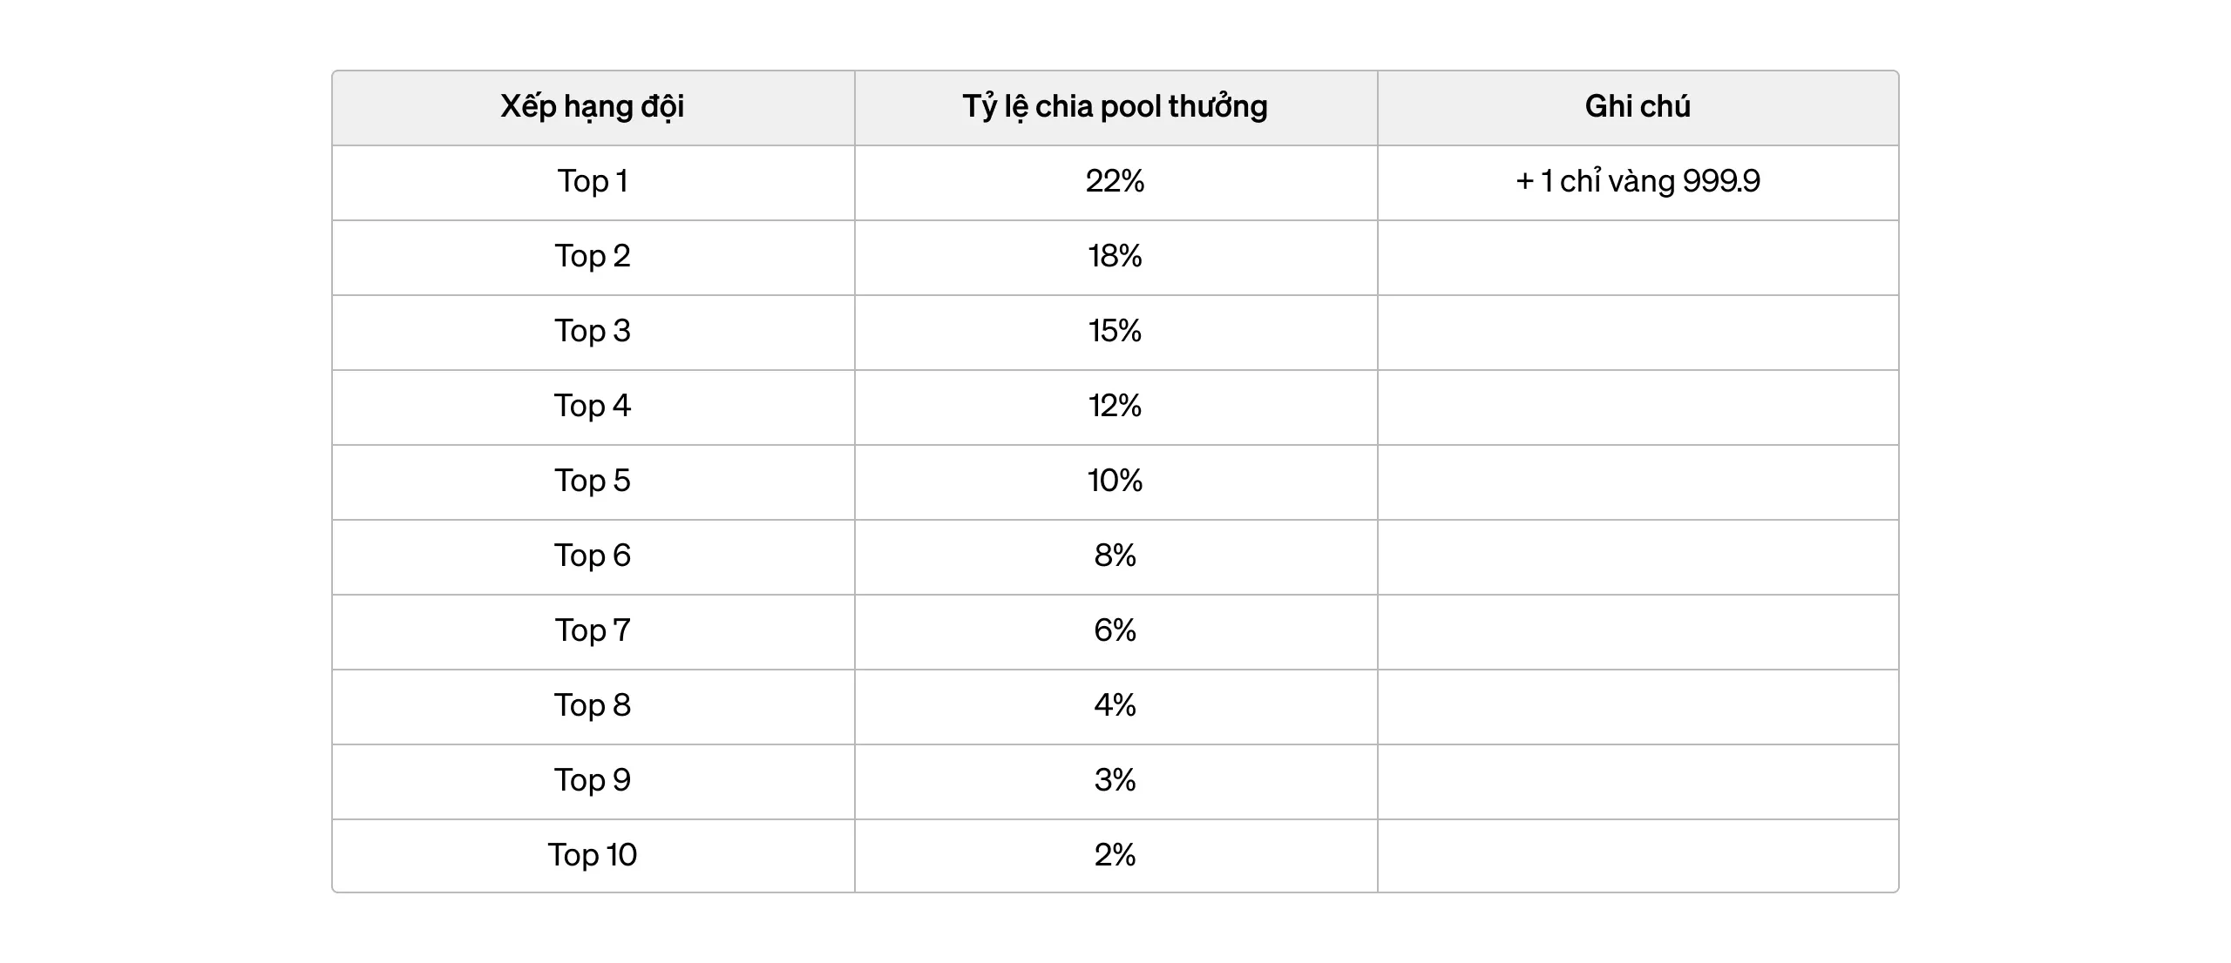
Task: Click the "Top 10" row label
Action: [x=593, y=856]
